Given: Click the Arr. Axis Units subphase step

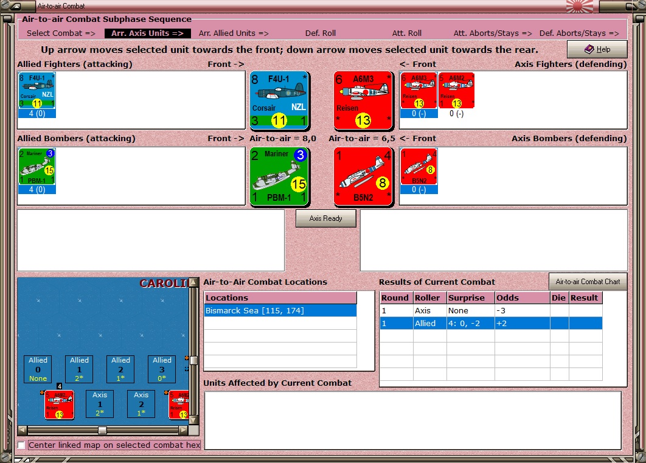Looking at the screenshot, I should pos(147,33).
